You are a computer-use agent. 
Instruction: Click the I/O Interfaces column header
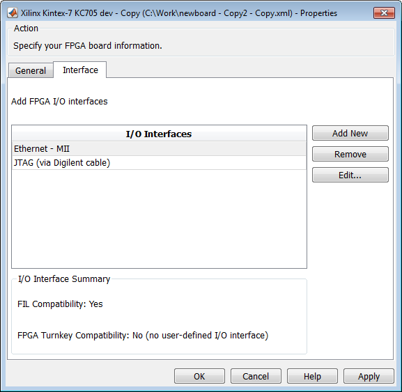[x=159, y=134]
